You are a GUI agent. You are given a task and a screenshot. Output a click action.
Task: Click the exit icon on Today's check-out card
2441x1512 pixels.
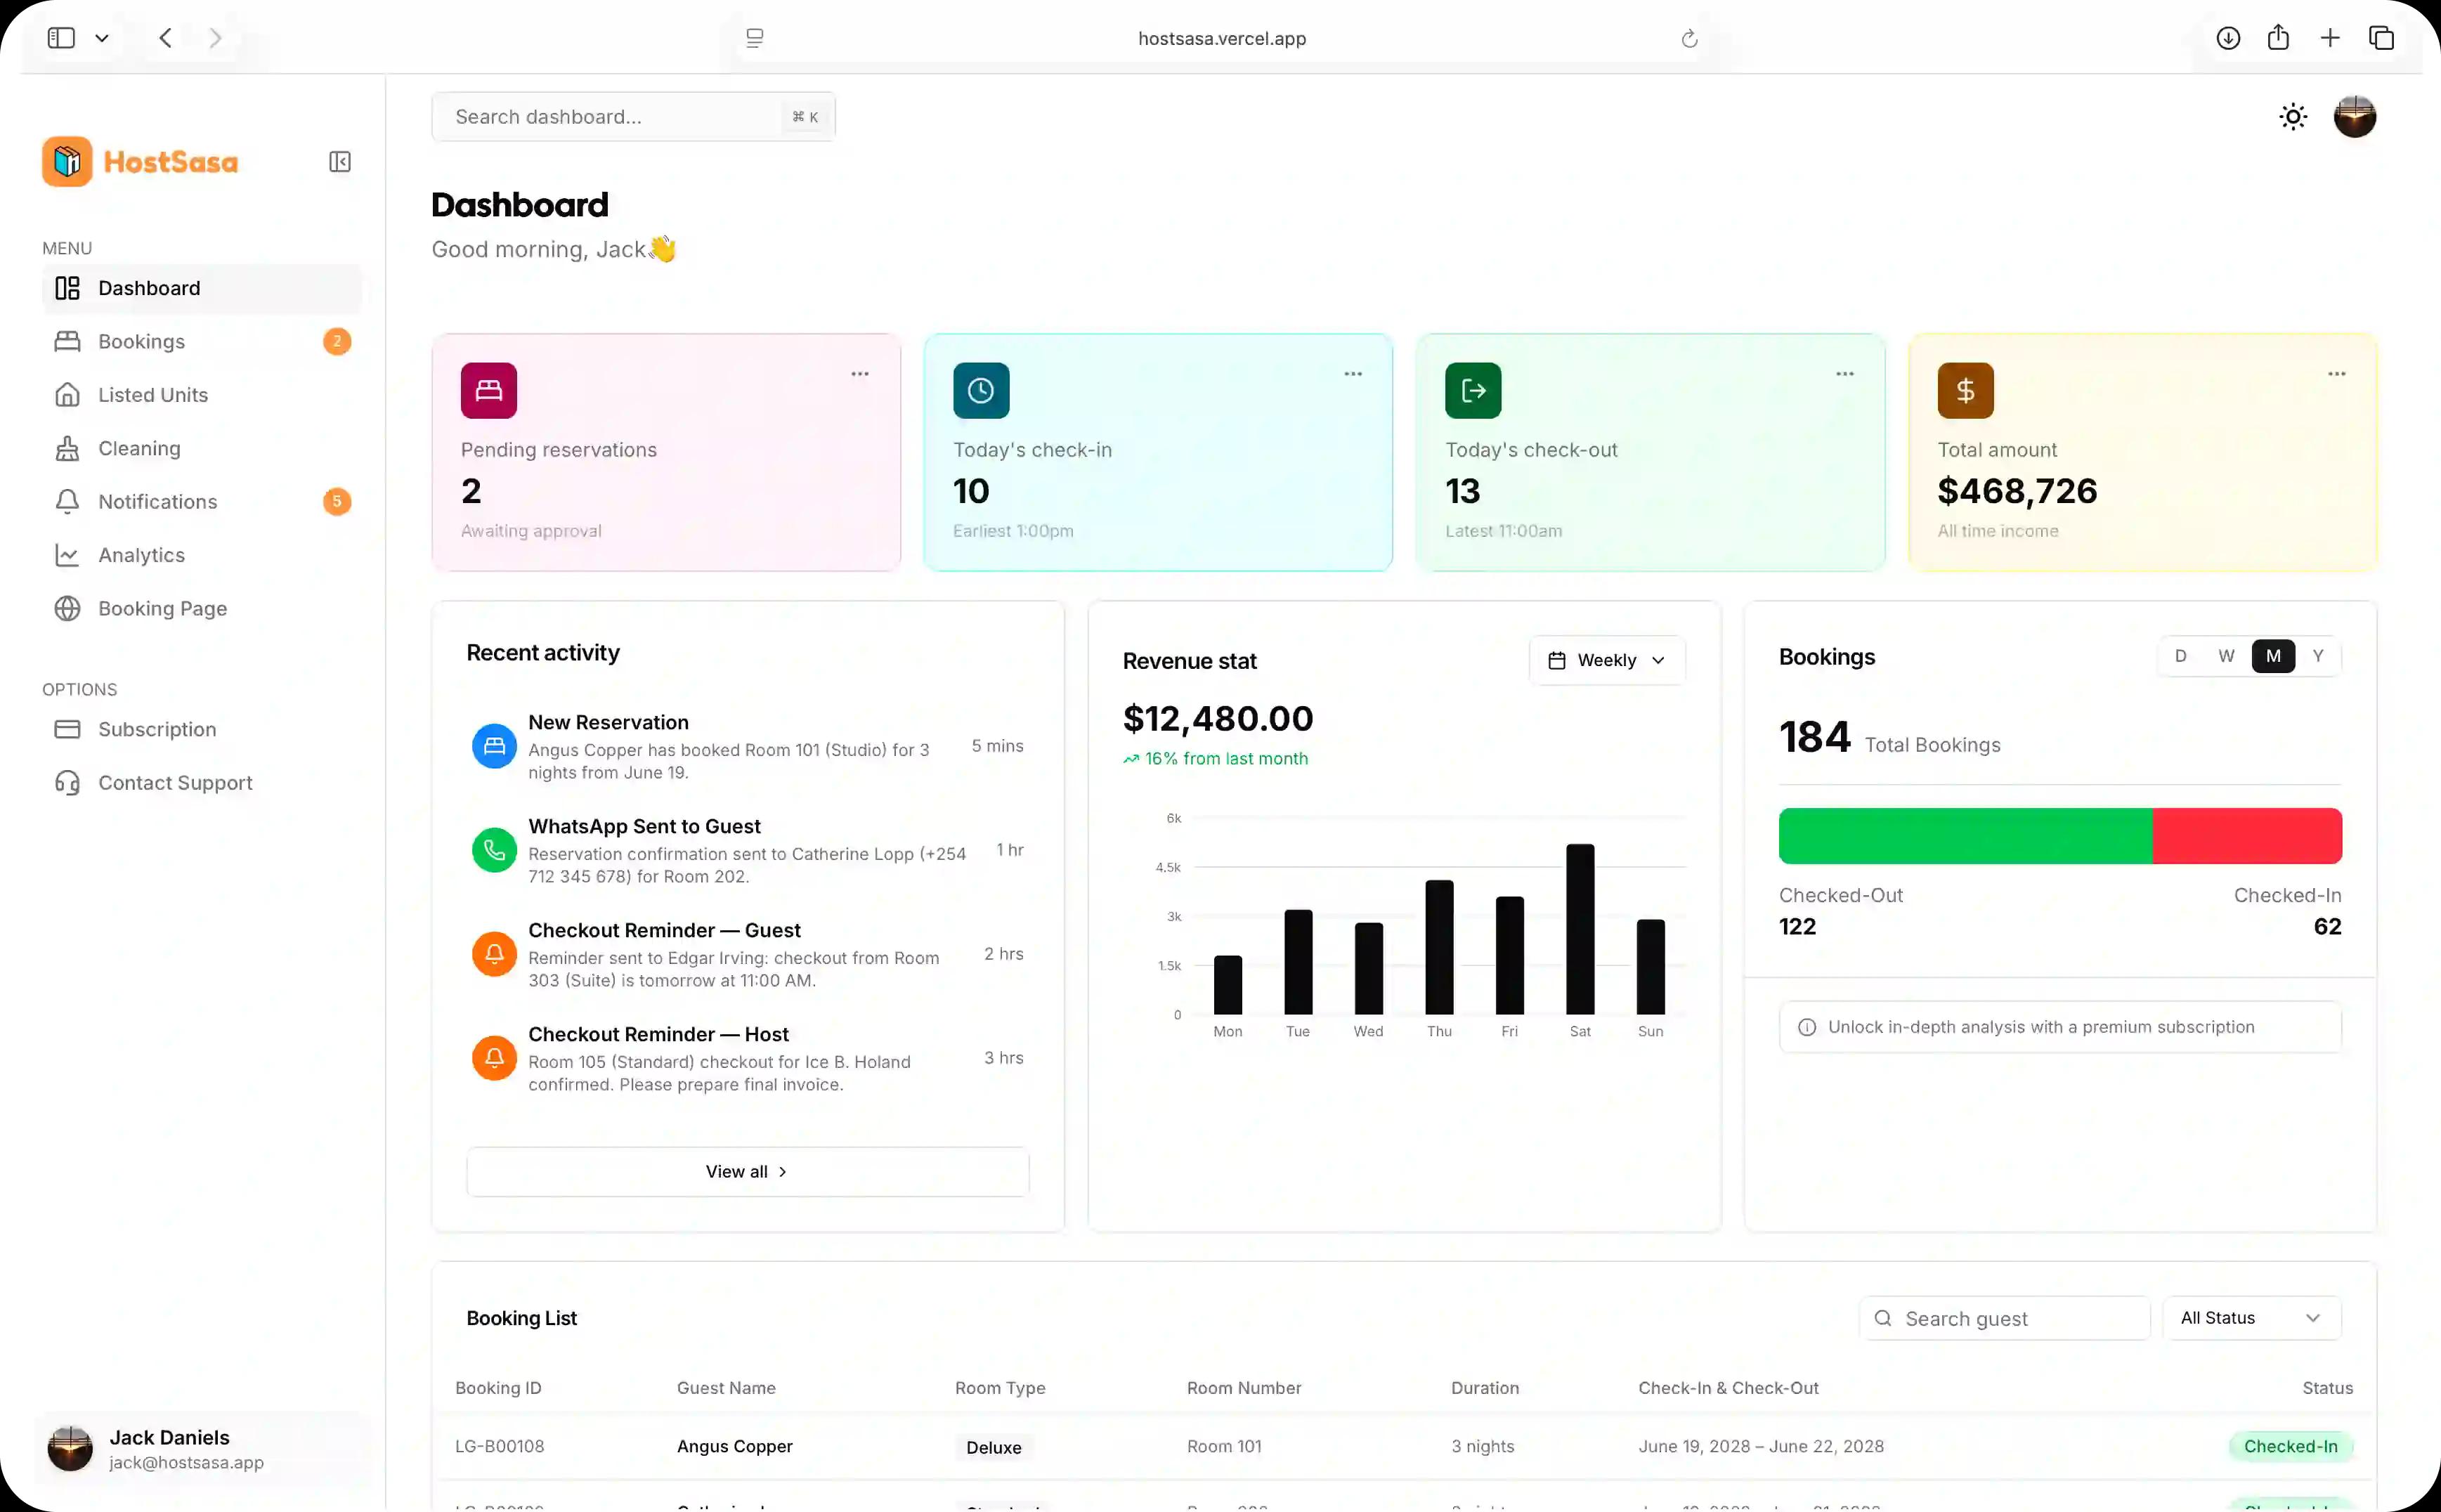[1473, 390]
